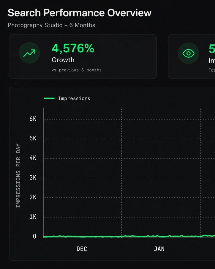215x269 pixels.
Task: Click the green impressions line in the chart
Action: (x=129, y=236)
